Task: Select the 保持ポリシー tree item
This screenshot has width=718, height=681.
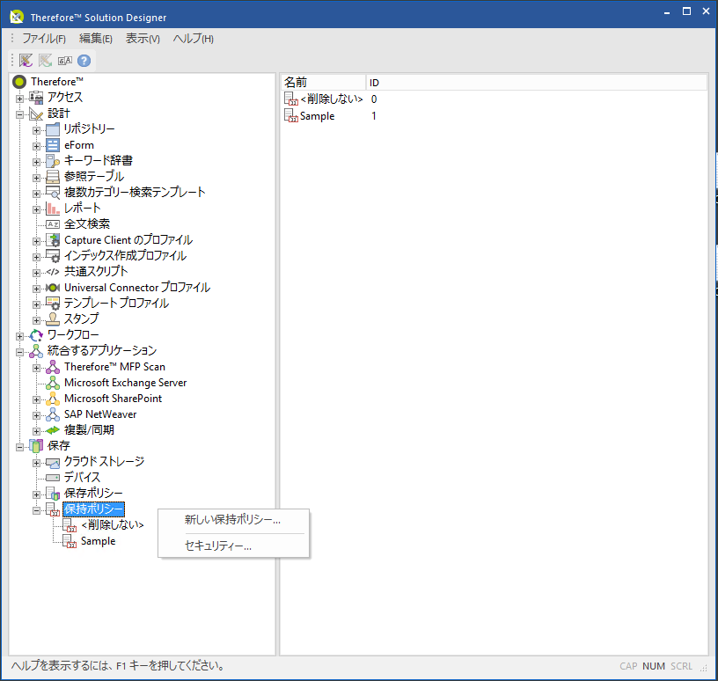Action: tap(93, 509)
